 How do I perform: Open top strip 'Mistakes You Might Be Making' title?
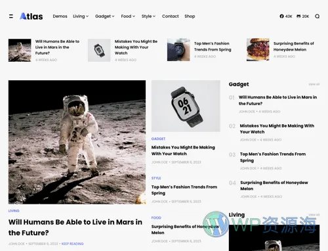pyautogui.click(x=136, y=47)
